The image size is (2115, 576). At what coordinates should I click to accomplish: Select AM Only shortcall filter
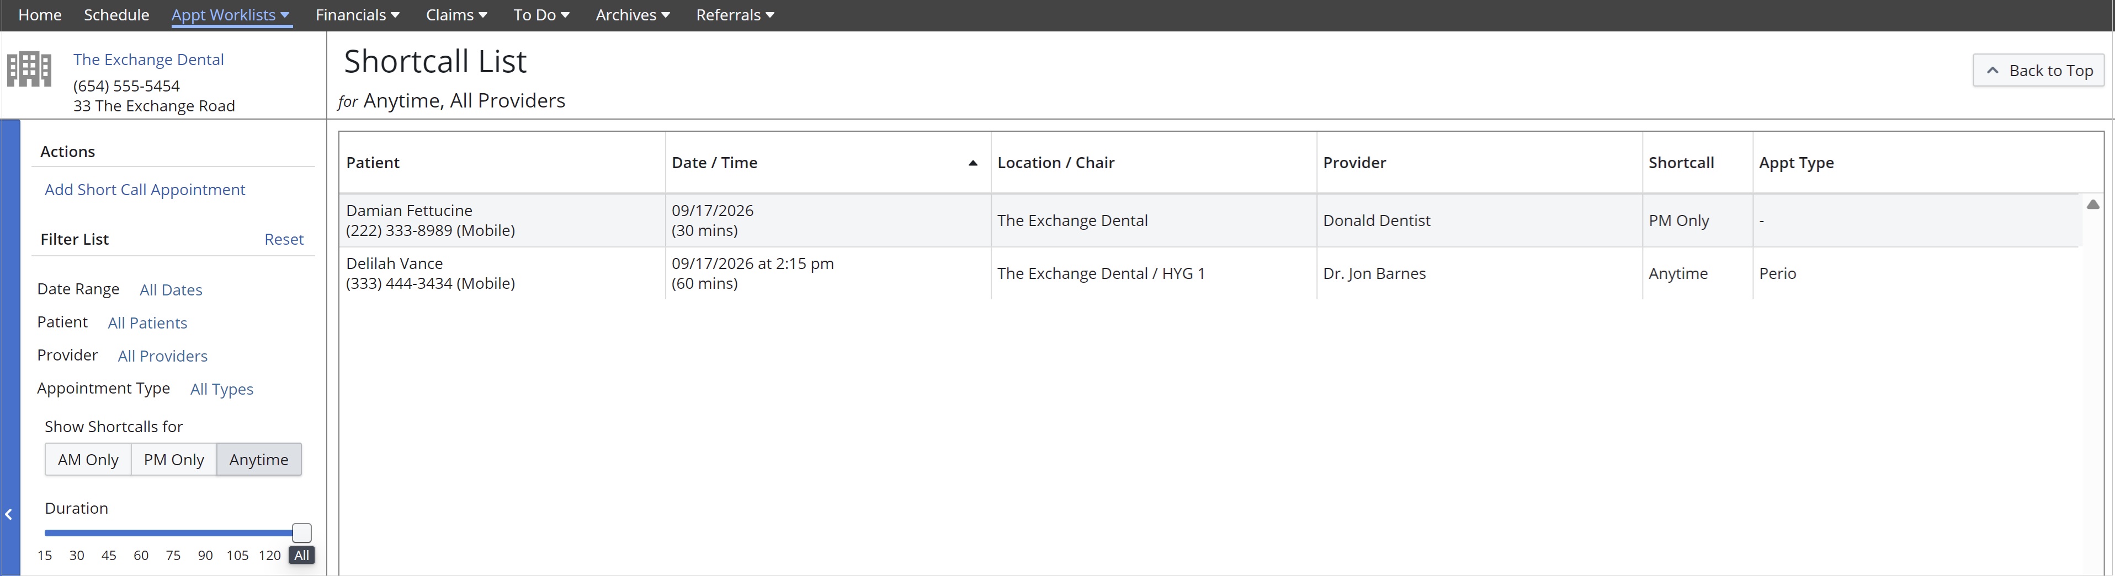click(88, 460)
